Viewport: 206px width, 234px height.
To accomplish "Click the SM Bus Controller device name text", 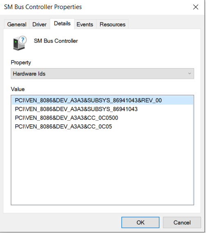I will tap(56, 41).
